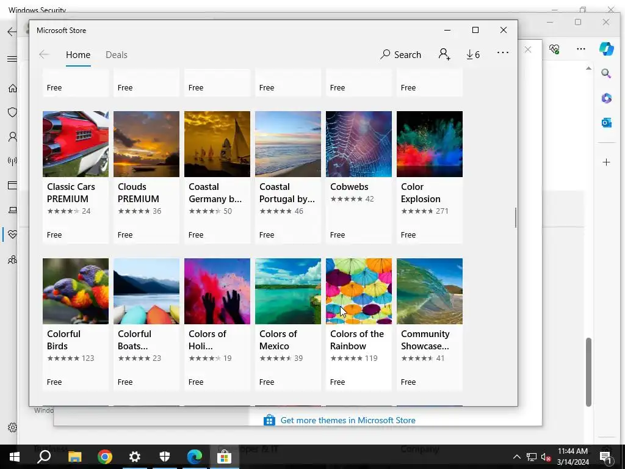Viewport: 625px width, 469px height.
Task: Open File Explorer from taskbar
Action: click(74, 457)
